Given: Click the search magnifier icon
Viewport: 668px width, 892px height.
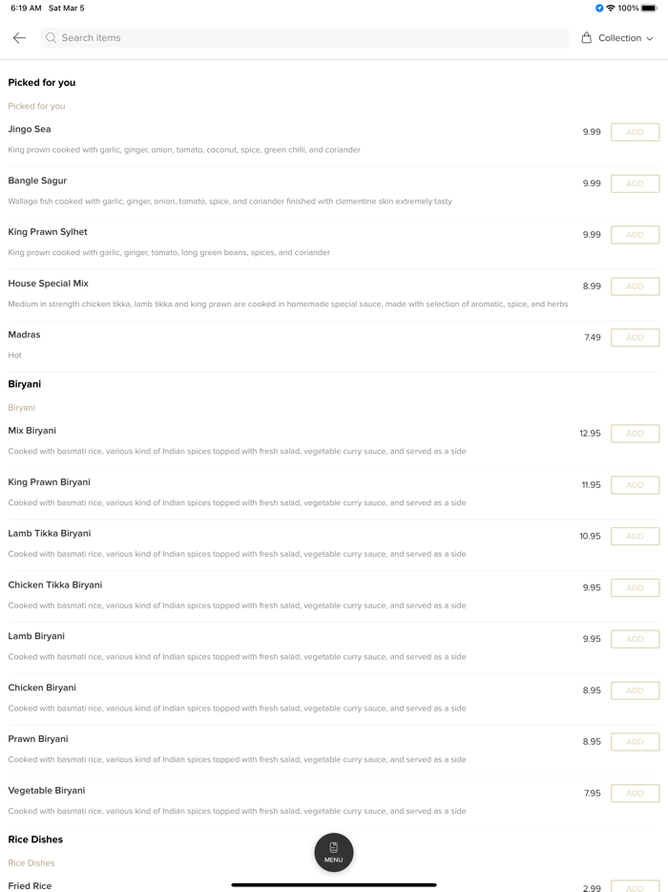Looking at the screenshot, I should click(52, 38).
